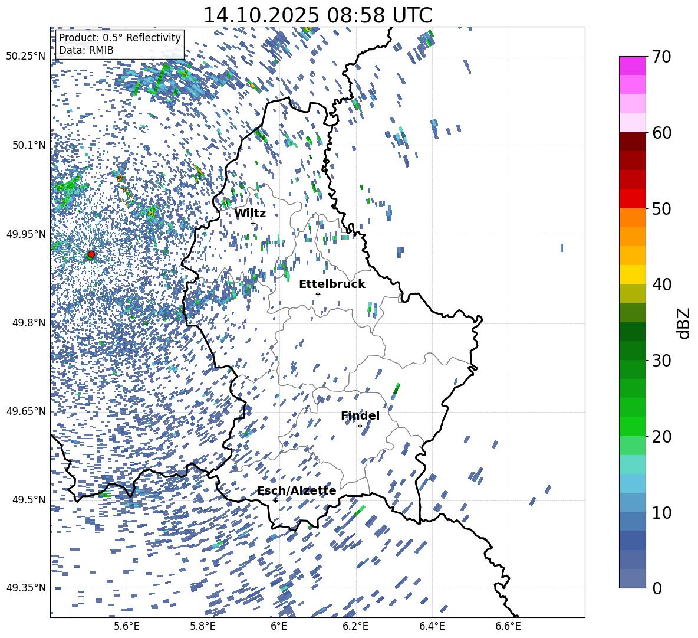Click the Wiltz station cross marker
This screenshot has height=638, width=698.
[253, 223]
